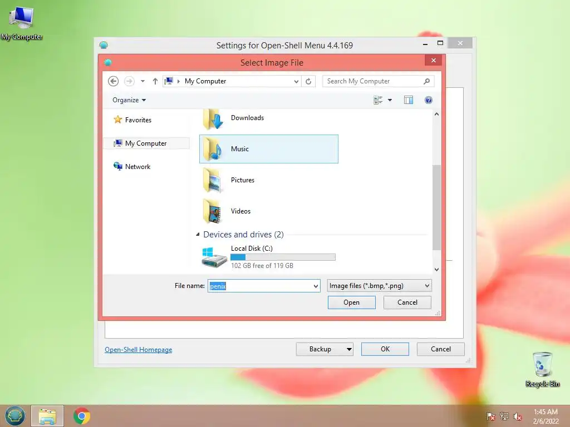
Task: Click OK in the Open-Shell settings window
Action: 385,349
